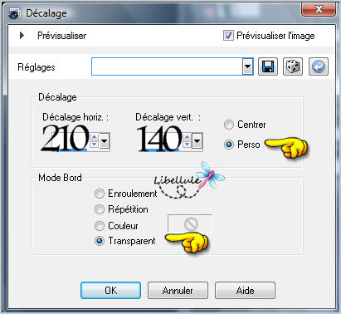Image resolution: width=341 pixels, height=314 pixels.
Task: Click the OK button
Action: [110, 290]
